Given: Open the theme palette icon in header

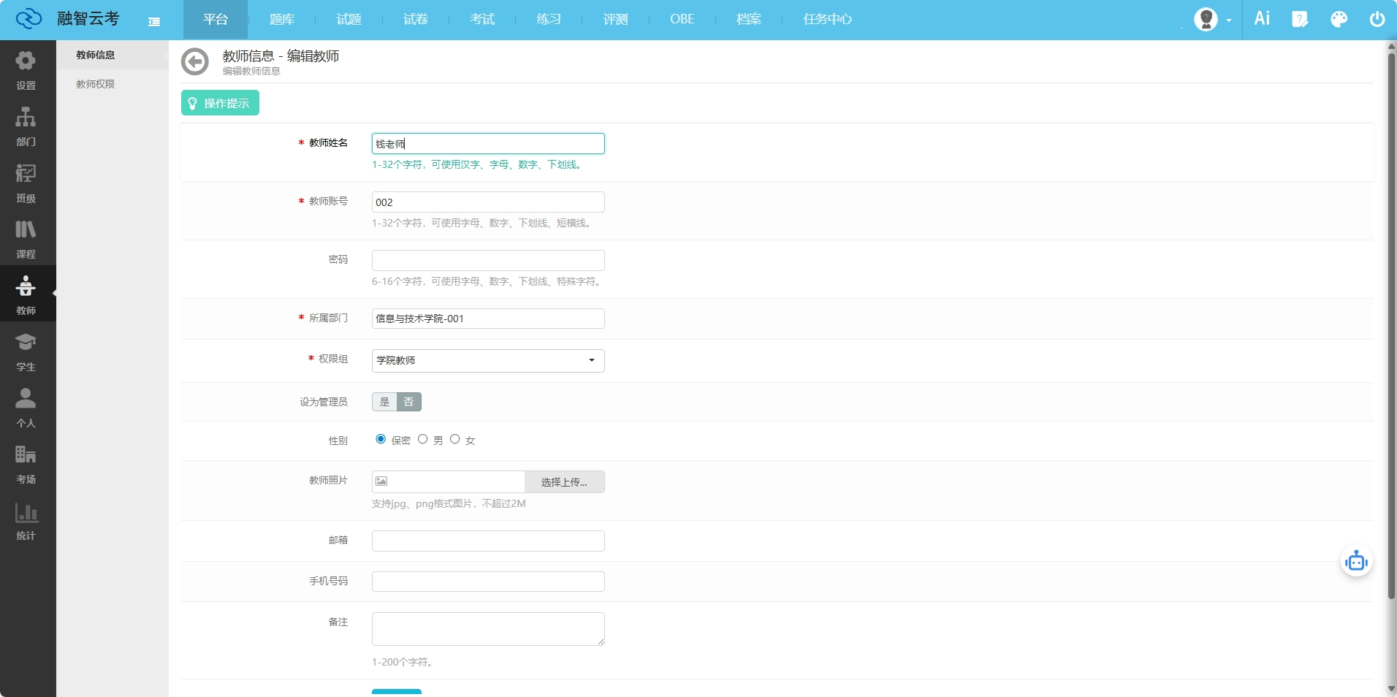Looking at the screenshot, I should point(1339,19).
